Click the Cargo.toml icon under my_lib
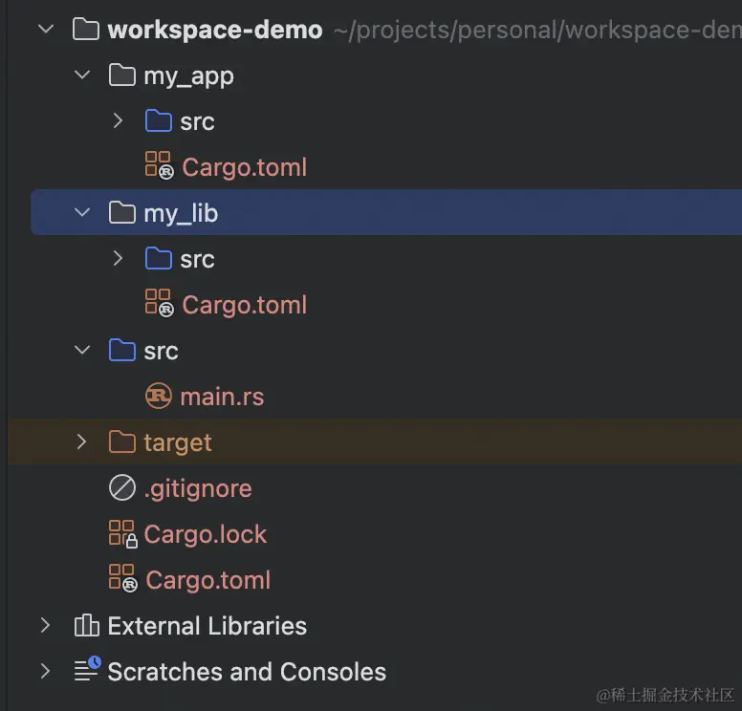742x711 pixels. (159, 304)
